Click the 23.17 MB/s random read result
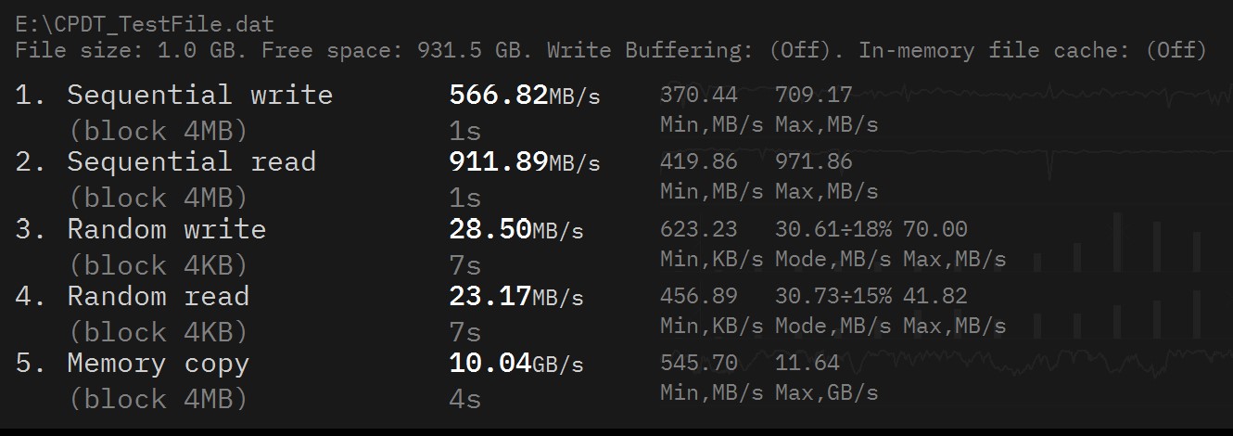Screen dimensions: 1233x436 pos(515,297)
